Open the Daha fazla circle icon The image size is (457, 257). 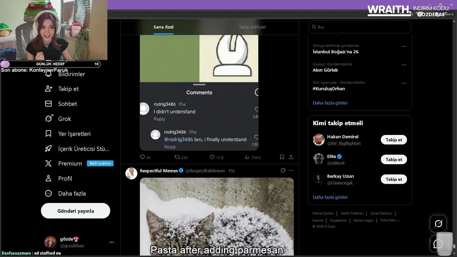(x=49, y=193)
